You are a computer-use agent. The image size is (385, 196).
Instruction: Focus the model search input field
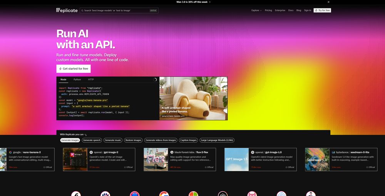coord(119,10)
